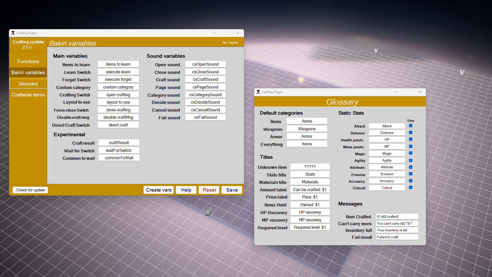Click the Create vars button
This screenshot has width=492, height=277.
[x=158, y=190]
